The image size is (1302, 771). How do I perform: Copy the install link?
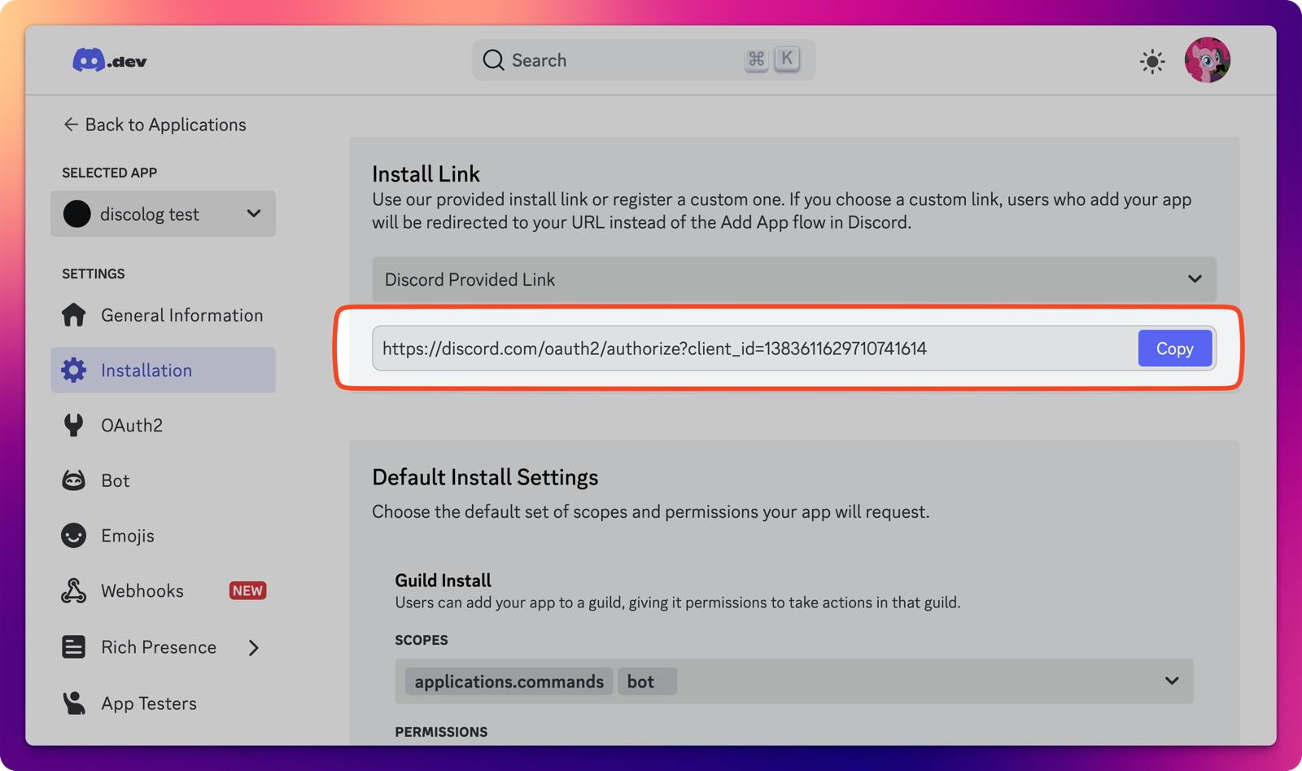click(x=1174, y=348)
